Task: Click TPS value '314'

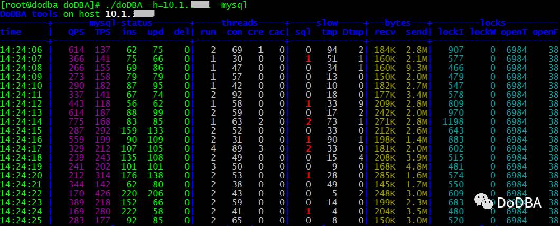Action: pyautogui.click(x=103, y=175)
